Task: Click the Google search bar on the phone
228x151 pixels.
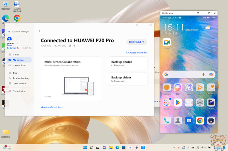Action: (189, 75)
